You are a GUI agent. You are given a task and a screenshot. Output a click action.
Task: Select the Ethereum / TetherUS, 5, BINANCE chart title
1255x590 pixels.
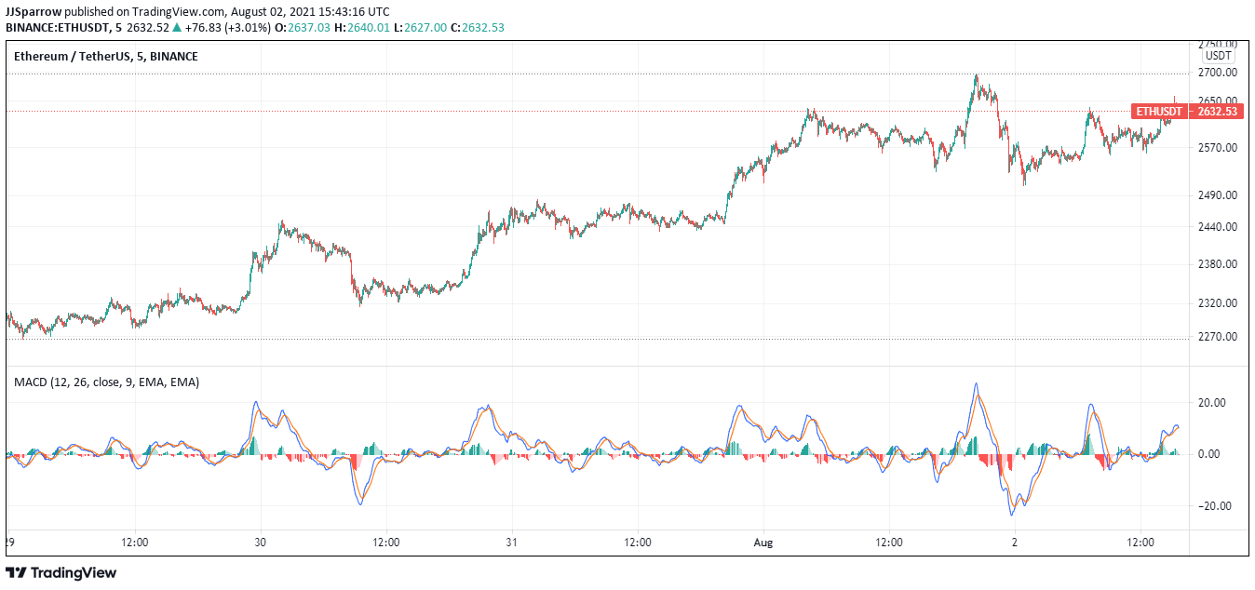tap(105, 56)
